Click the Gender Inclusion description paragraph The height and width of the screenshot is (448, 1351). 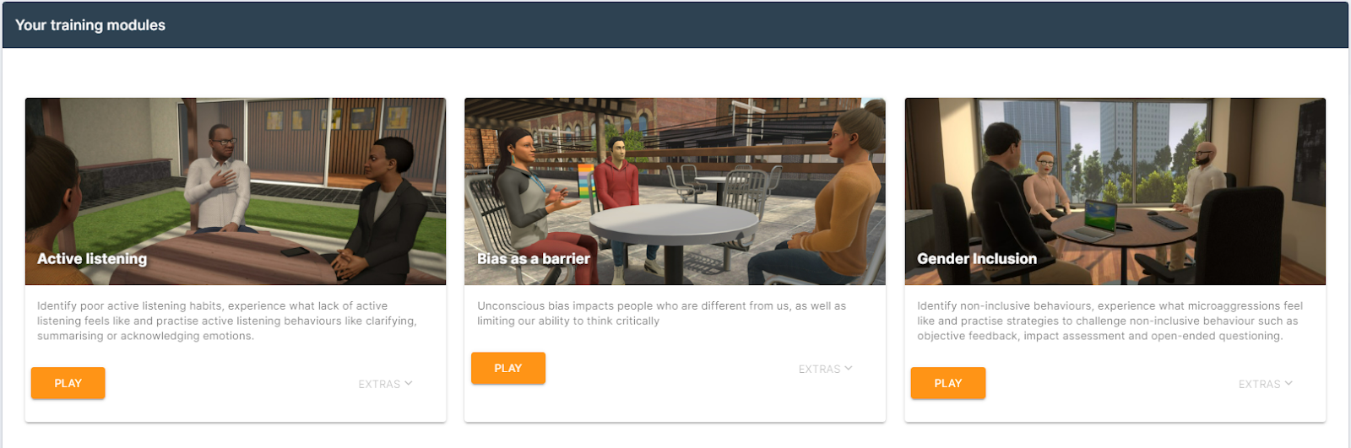tap(1110, 321)
